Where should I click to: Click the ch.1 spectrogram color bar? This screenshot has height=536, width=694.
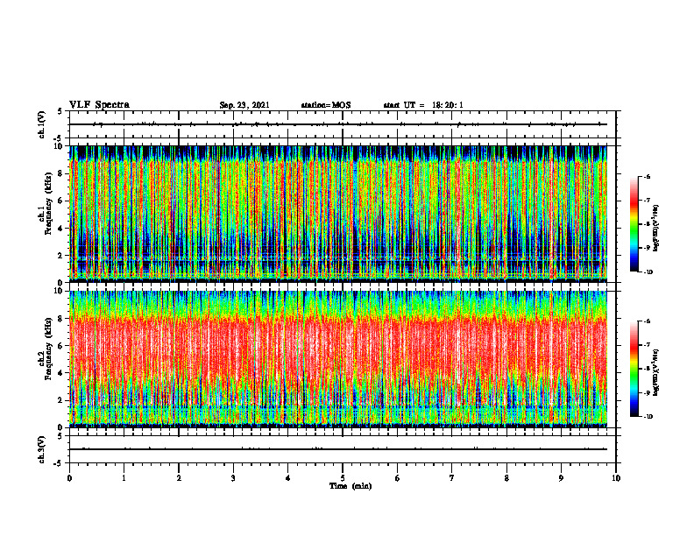(634, 224)
